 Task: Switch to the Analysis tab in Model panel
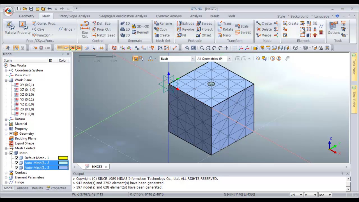pos(22,188)
